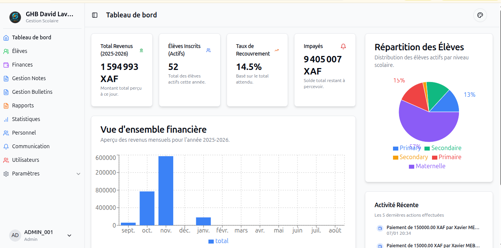Click the 14.5% recovery rate value
Image resolution: width=501 pixels, height=248 pixels.
[249, 67]
